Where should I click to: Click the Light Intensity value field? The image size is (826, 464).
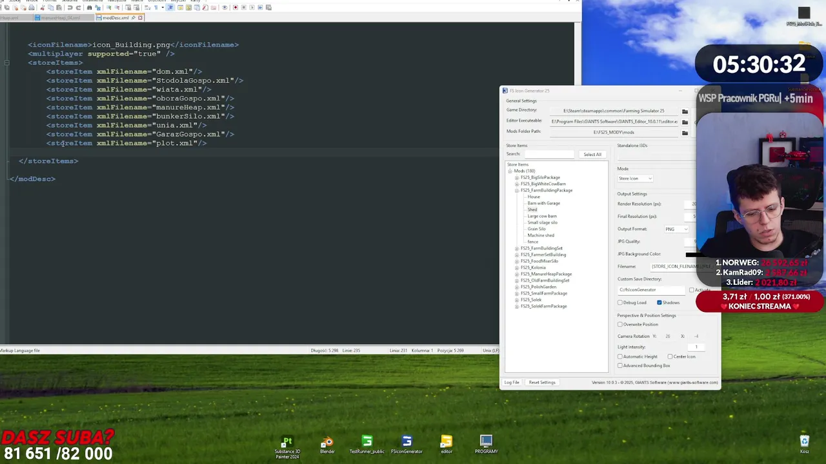tap(696, 347)
